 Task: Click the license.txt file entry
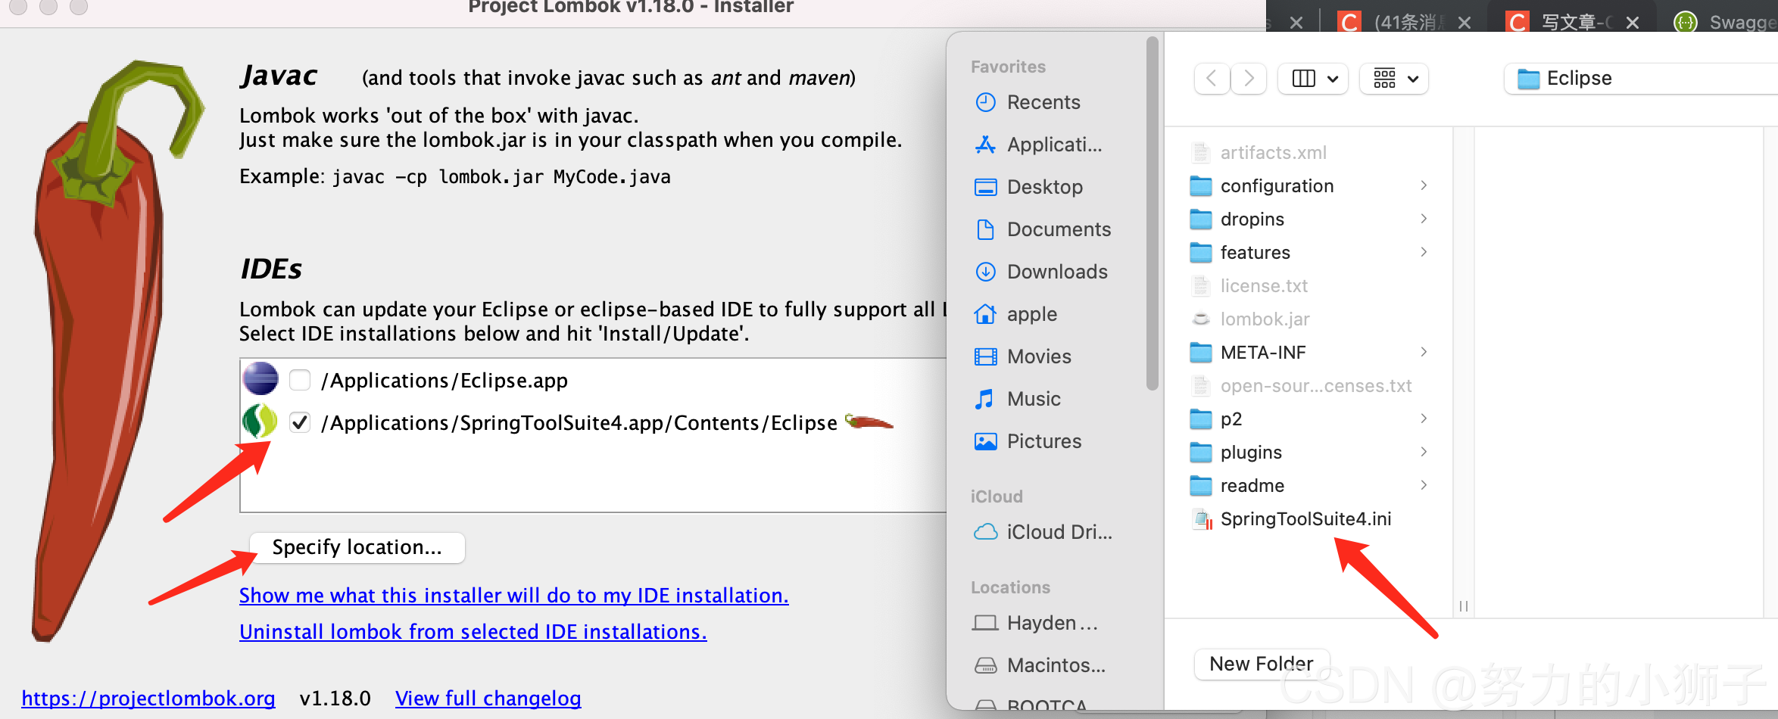click(x=1264, y=285)
